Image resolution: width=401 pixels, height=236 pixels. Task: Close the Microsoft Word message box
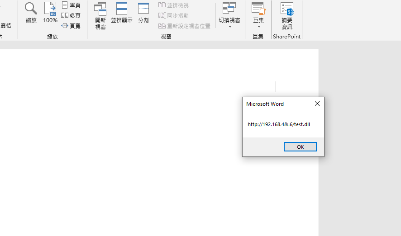(x=317, y=104)
